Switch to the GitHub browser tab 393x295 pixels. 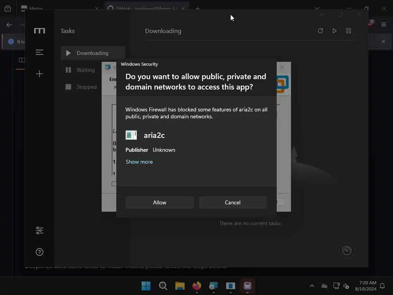click(x=147, y=8)
